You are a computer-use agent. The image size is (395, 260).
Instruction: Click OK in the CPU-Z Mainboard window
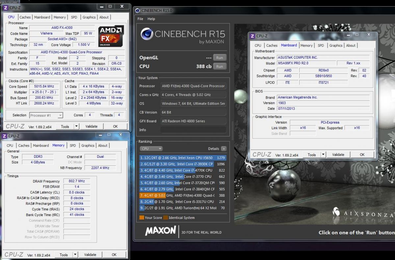coord(362,154)
